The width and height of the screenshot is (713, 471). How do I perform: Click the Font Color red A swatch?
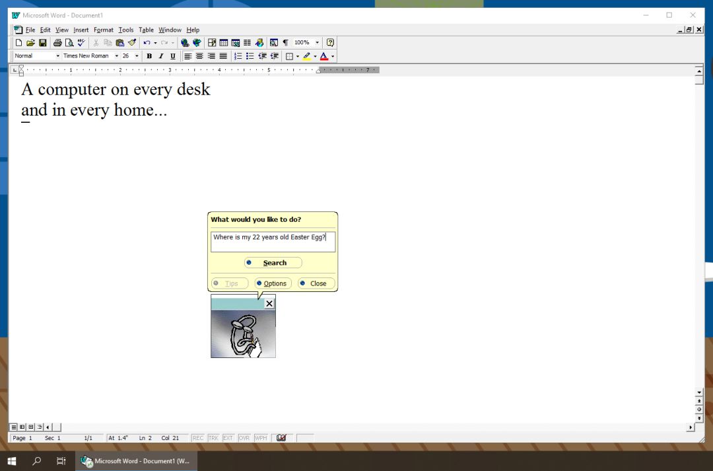(x=323, y=56)
